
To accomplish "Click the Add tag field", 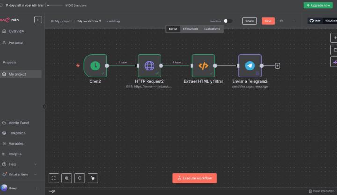I will click(x=113, y=21).
